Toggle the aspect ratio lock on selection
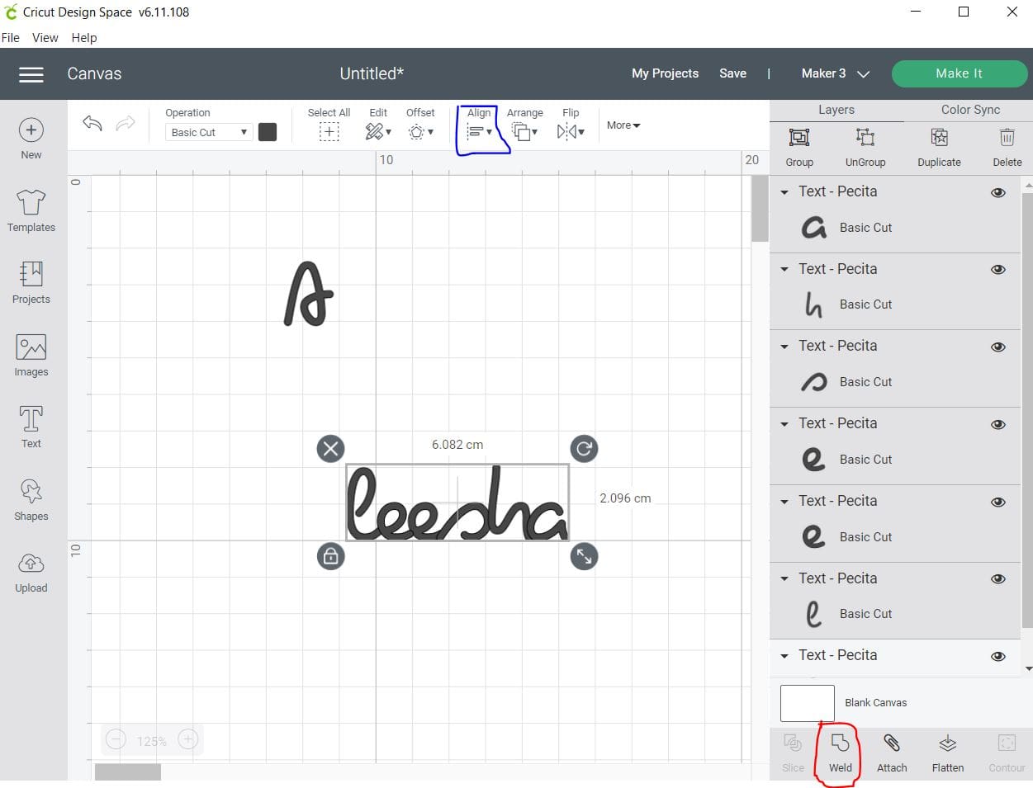The height and width of the screenshot is (788, 1033). (330, 556)
